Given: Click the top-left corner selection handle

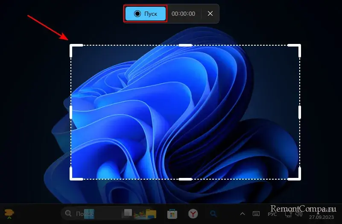Looking at the screenshot, I should point(71,46).
